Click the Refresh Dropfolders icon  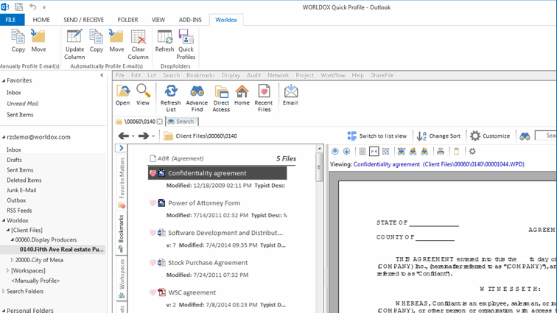164,37
